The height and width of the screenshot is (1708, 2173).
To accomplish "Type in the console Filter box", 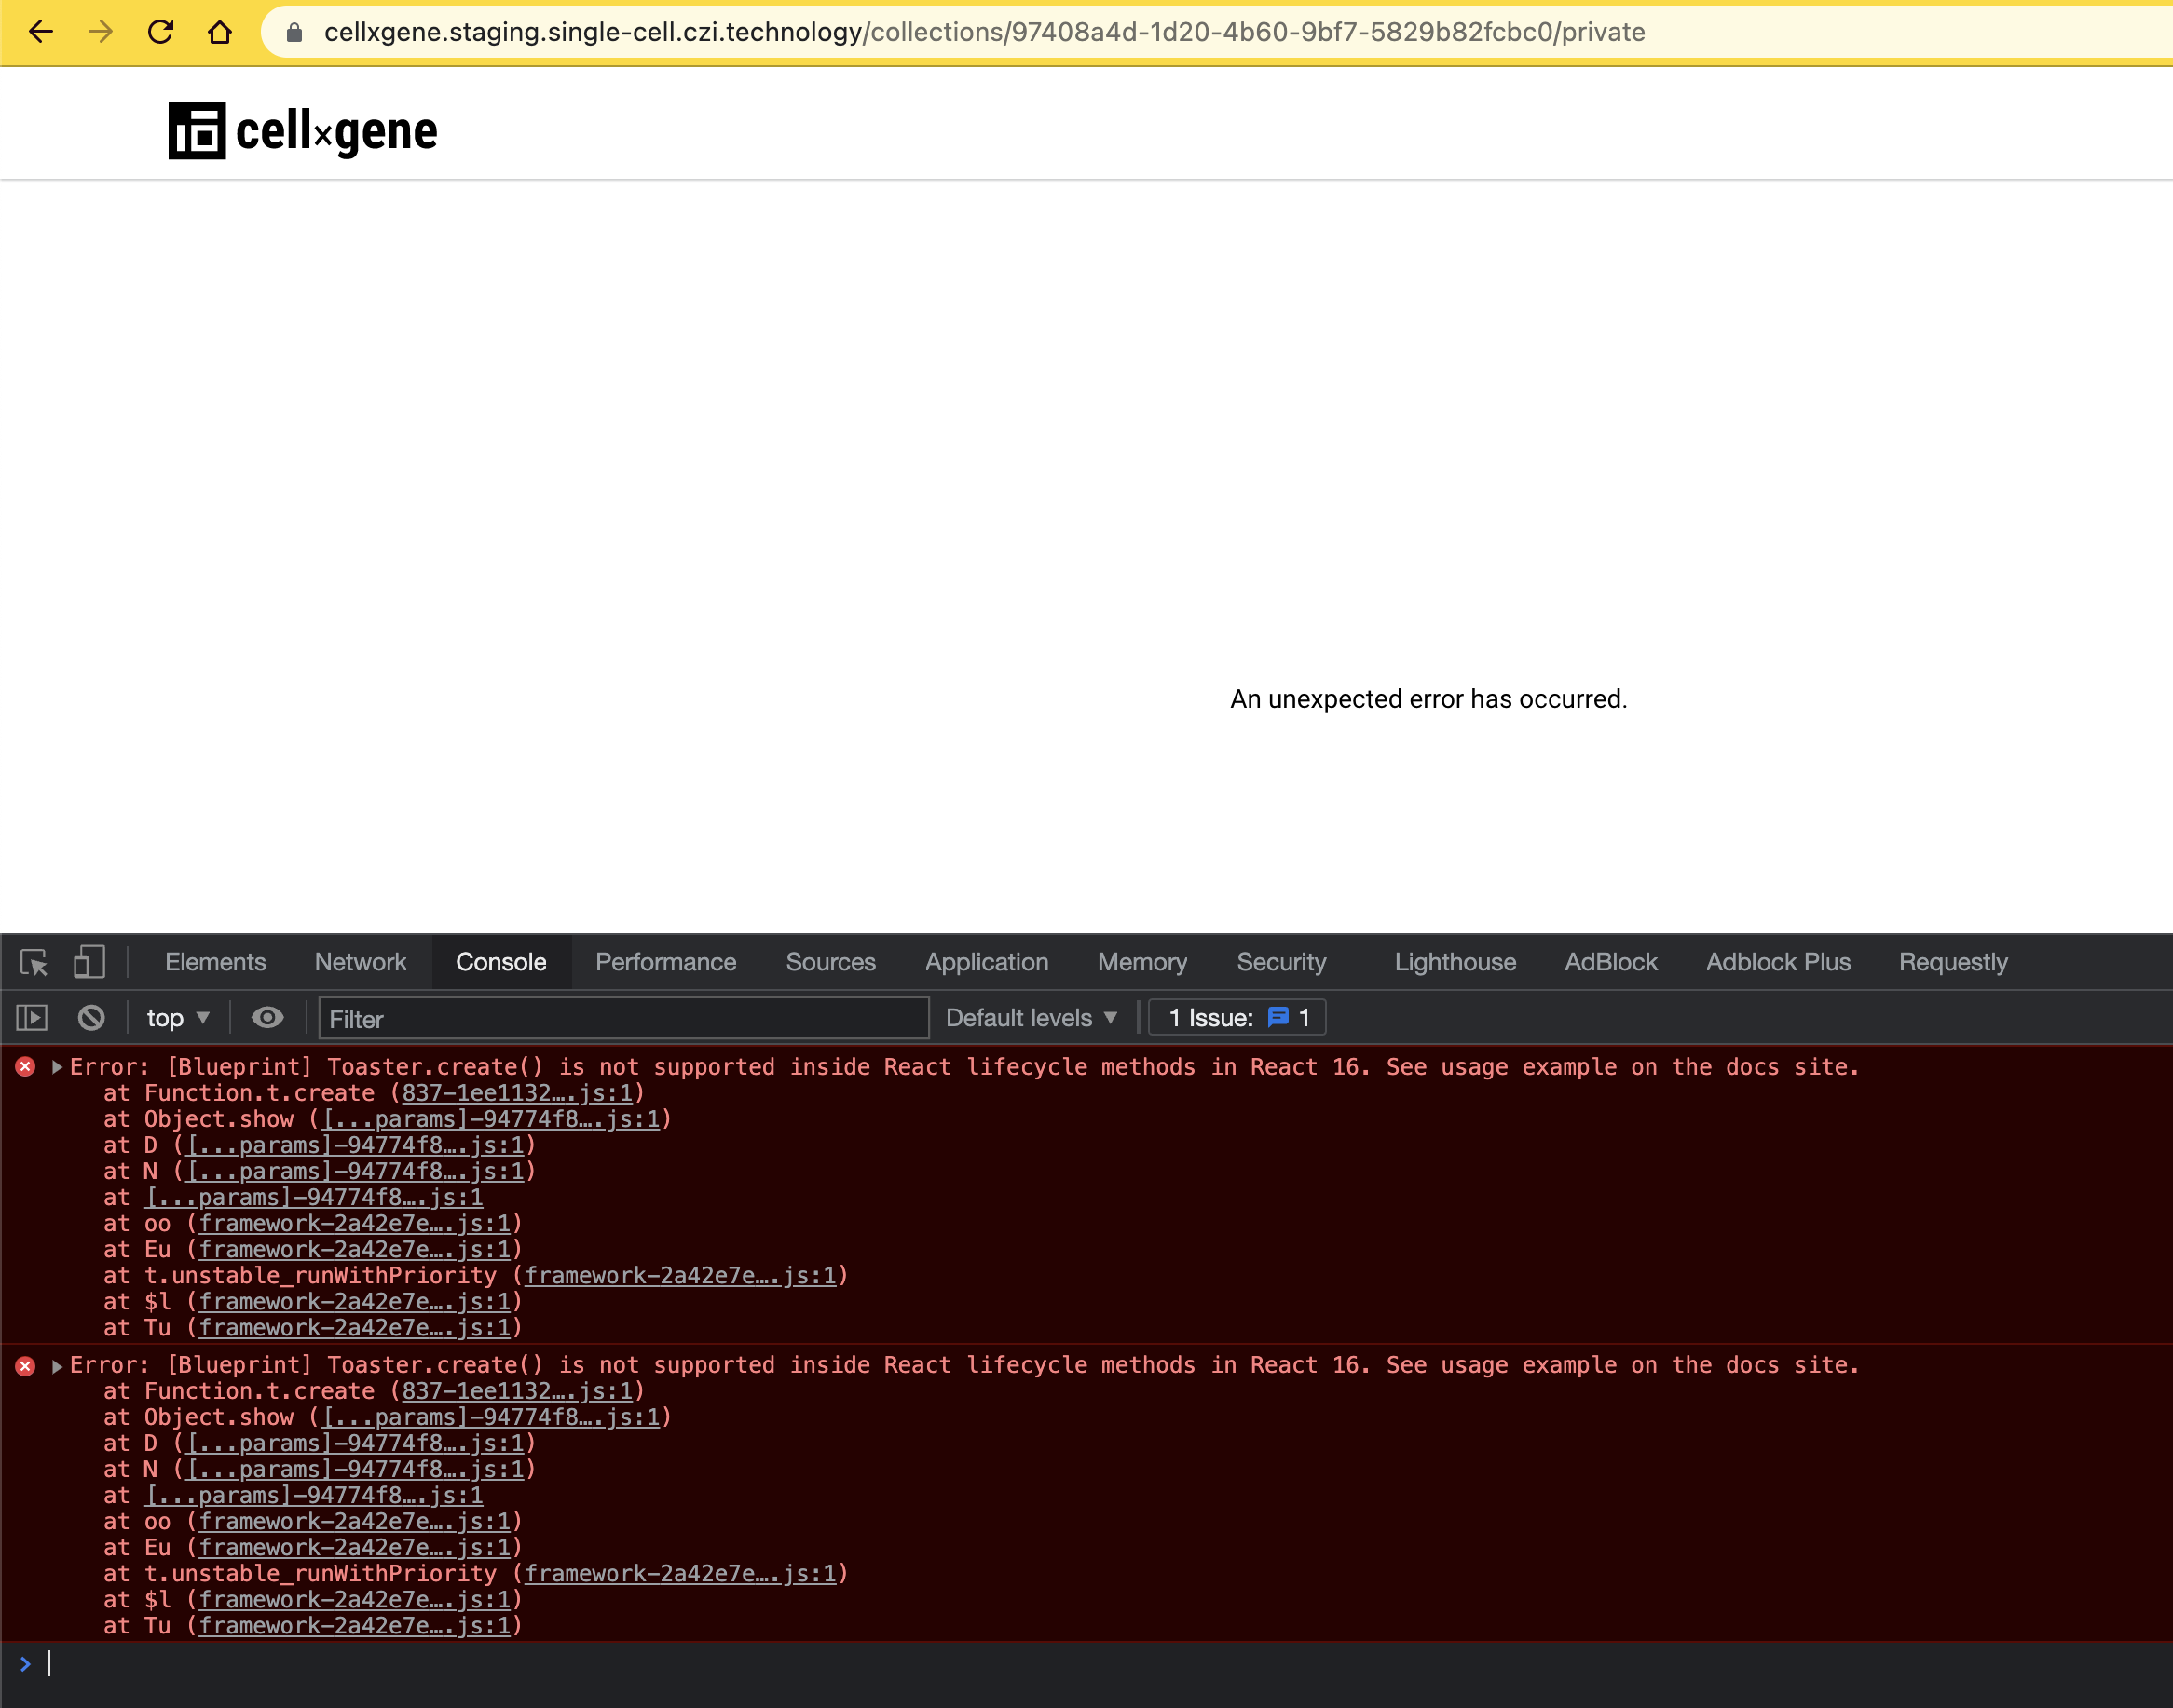I will [x=621, y=1018].
